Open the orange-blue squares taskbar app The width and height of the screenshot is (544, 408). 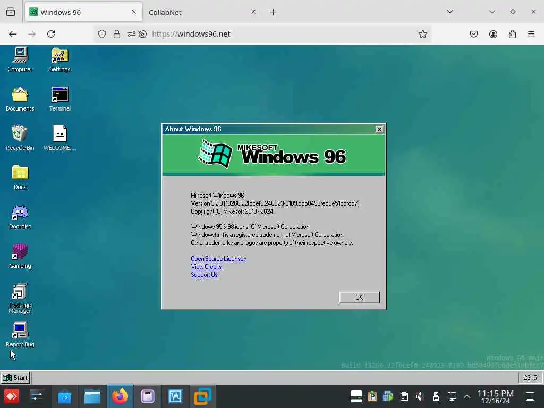click(202, 396)
